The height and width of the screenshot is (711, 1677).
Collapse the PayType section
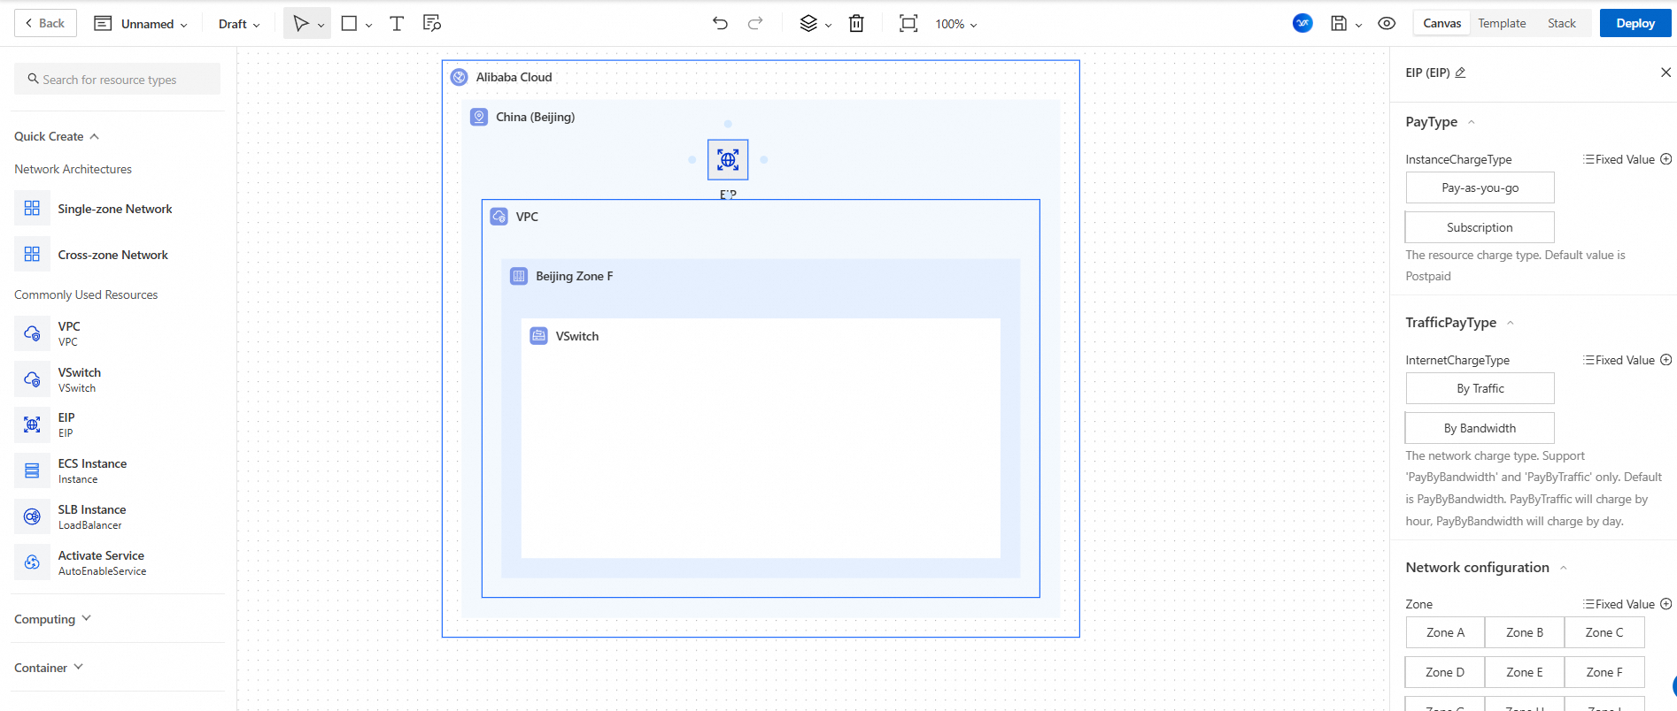click(1472, 122)
